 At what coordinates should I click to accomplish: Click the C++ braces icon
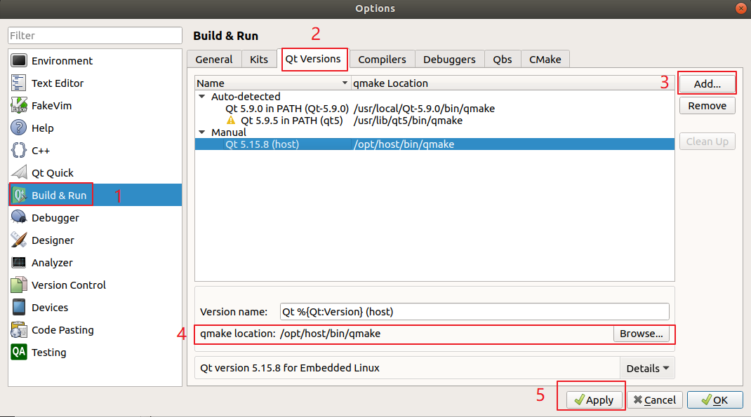coord(19,151)
